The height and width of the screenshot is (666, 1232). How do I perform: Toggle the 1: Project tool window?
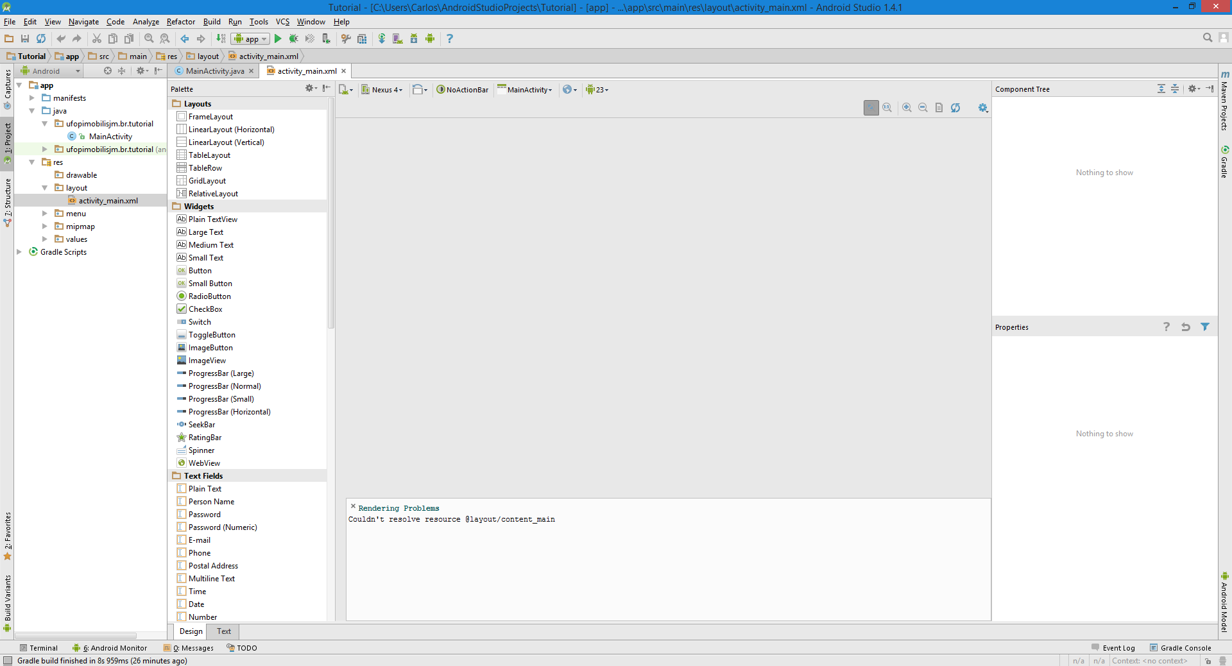click(7, 142)
